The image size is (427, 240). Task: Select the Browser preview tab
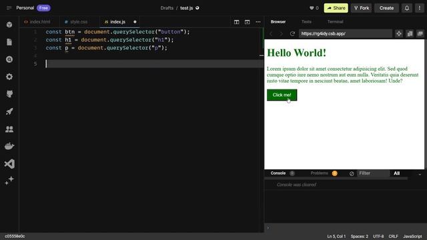pyautogui.click(x=278, y=22)
